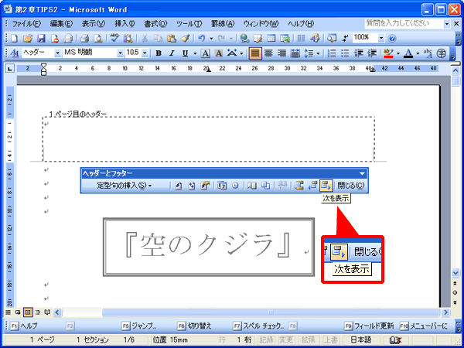Expand the font color dropdown arrow

click(418, 53)
